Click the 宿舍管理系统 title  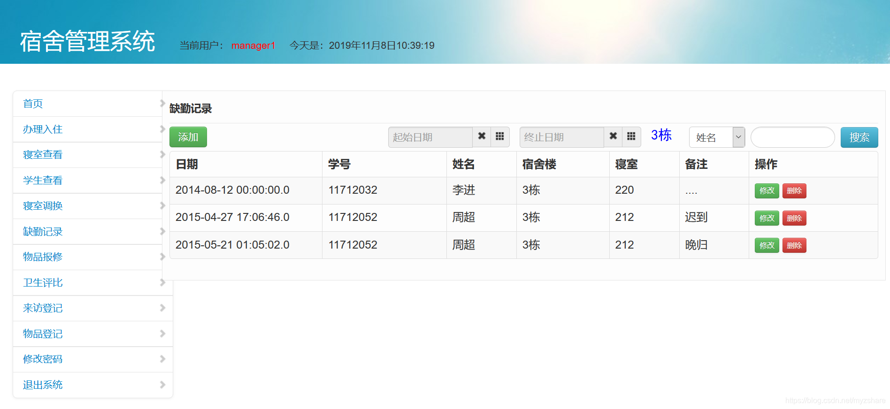point(87,41)
